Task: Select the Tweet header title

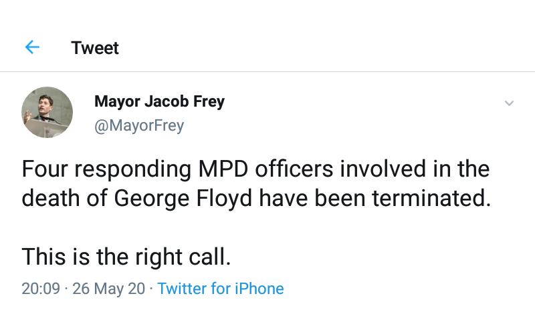Action: click(x=95, y=48)
